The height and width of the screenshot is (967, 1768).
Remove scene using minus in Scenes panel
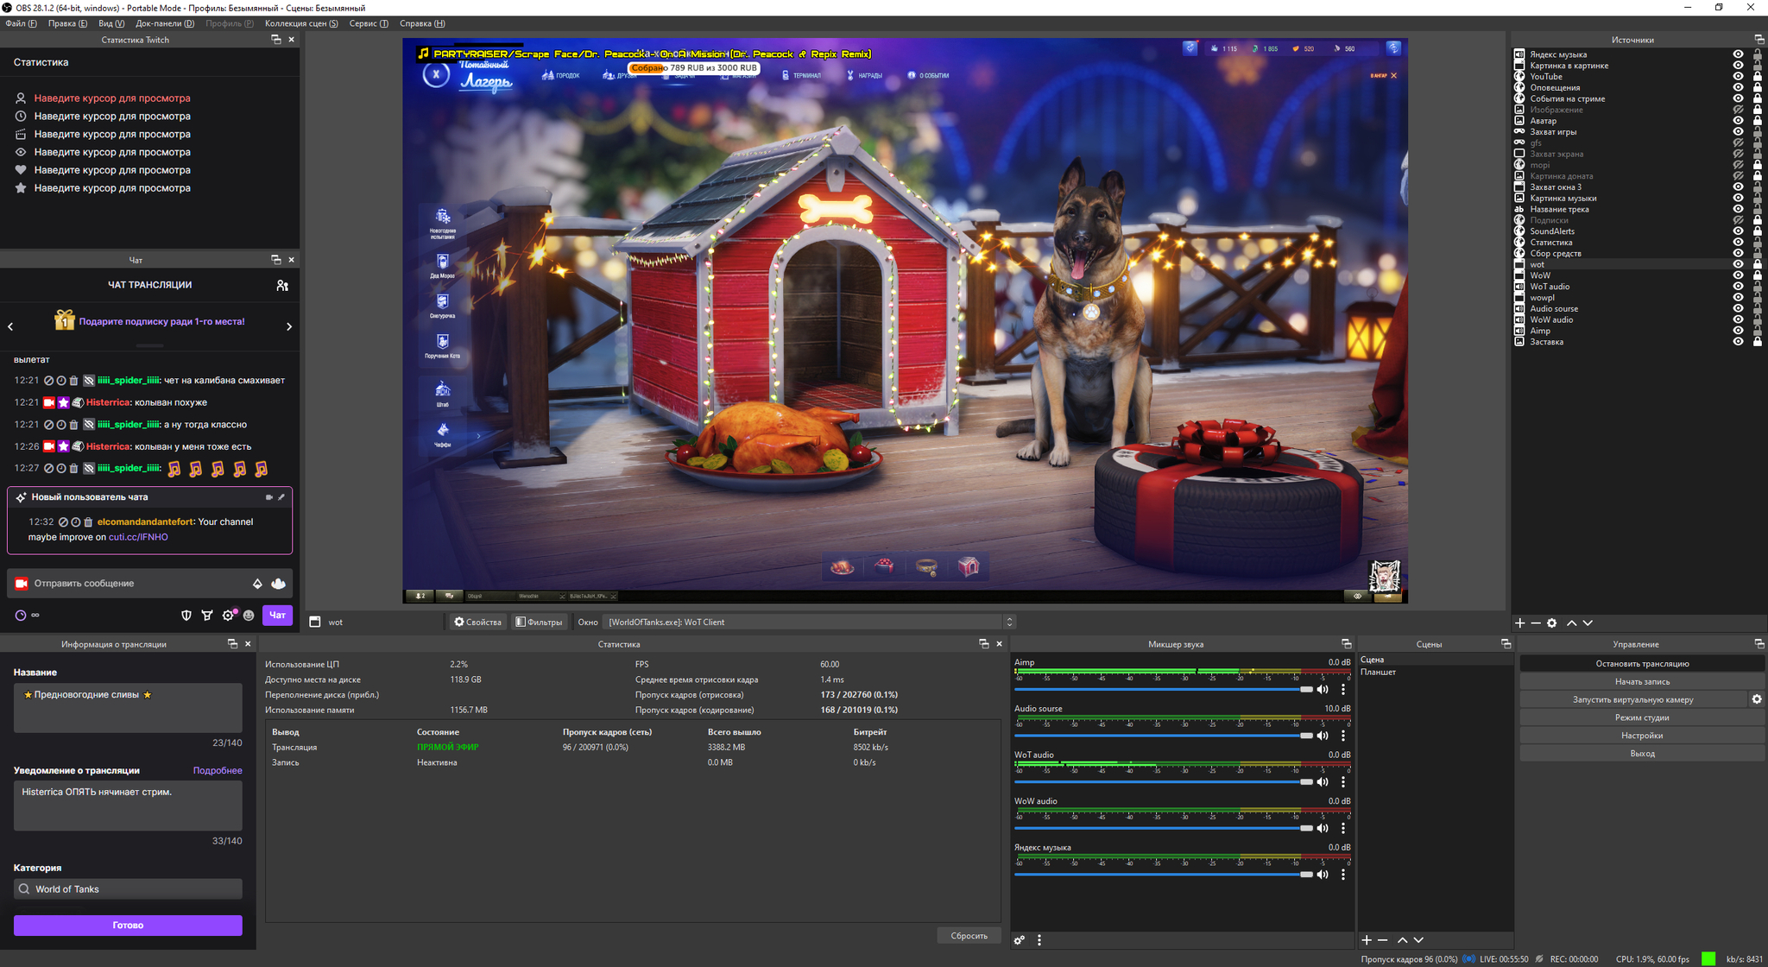1383,940
